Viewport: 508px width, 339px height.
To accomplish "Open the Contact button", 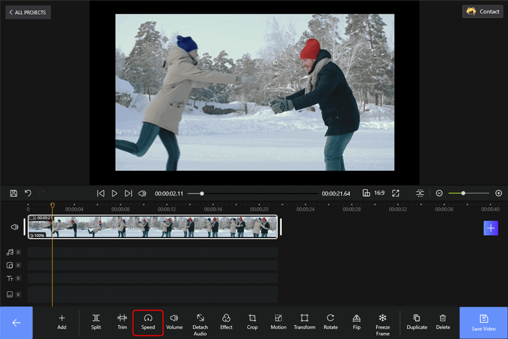I will 483,11.
